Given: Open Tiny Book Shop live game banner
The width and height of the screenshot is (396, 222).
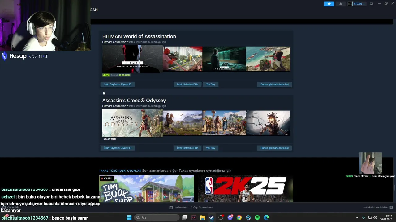Looking at the screenshot, I should (x=146, y=189).
